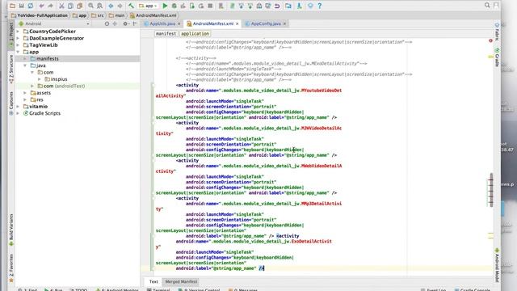Toggle the Project tool window

tap(11, 34)
